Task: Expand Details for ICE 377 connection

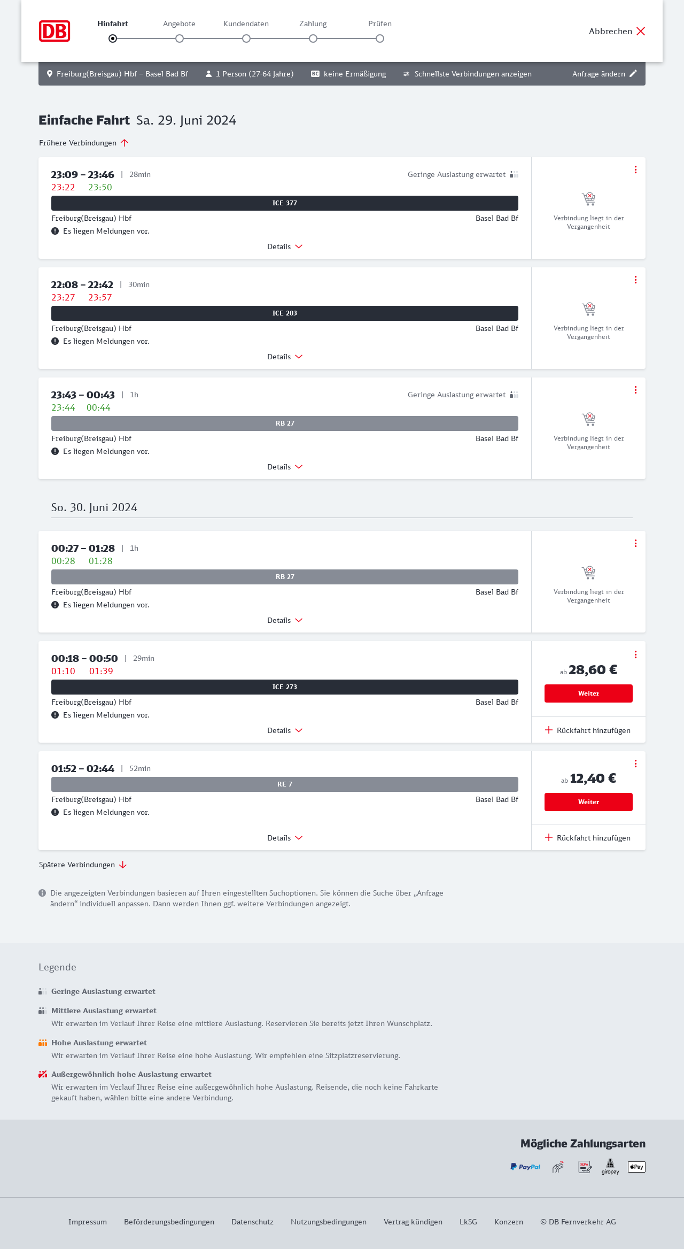Action: (285, 246)
